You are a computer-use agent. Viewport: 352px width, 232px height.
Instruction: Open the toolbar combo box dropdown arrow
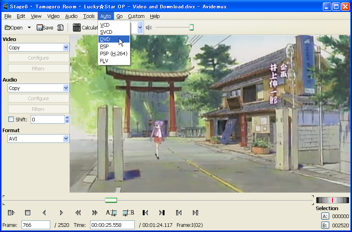(140, 27)
